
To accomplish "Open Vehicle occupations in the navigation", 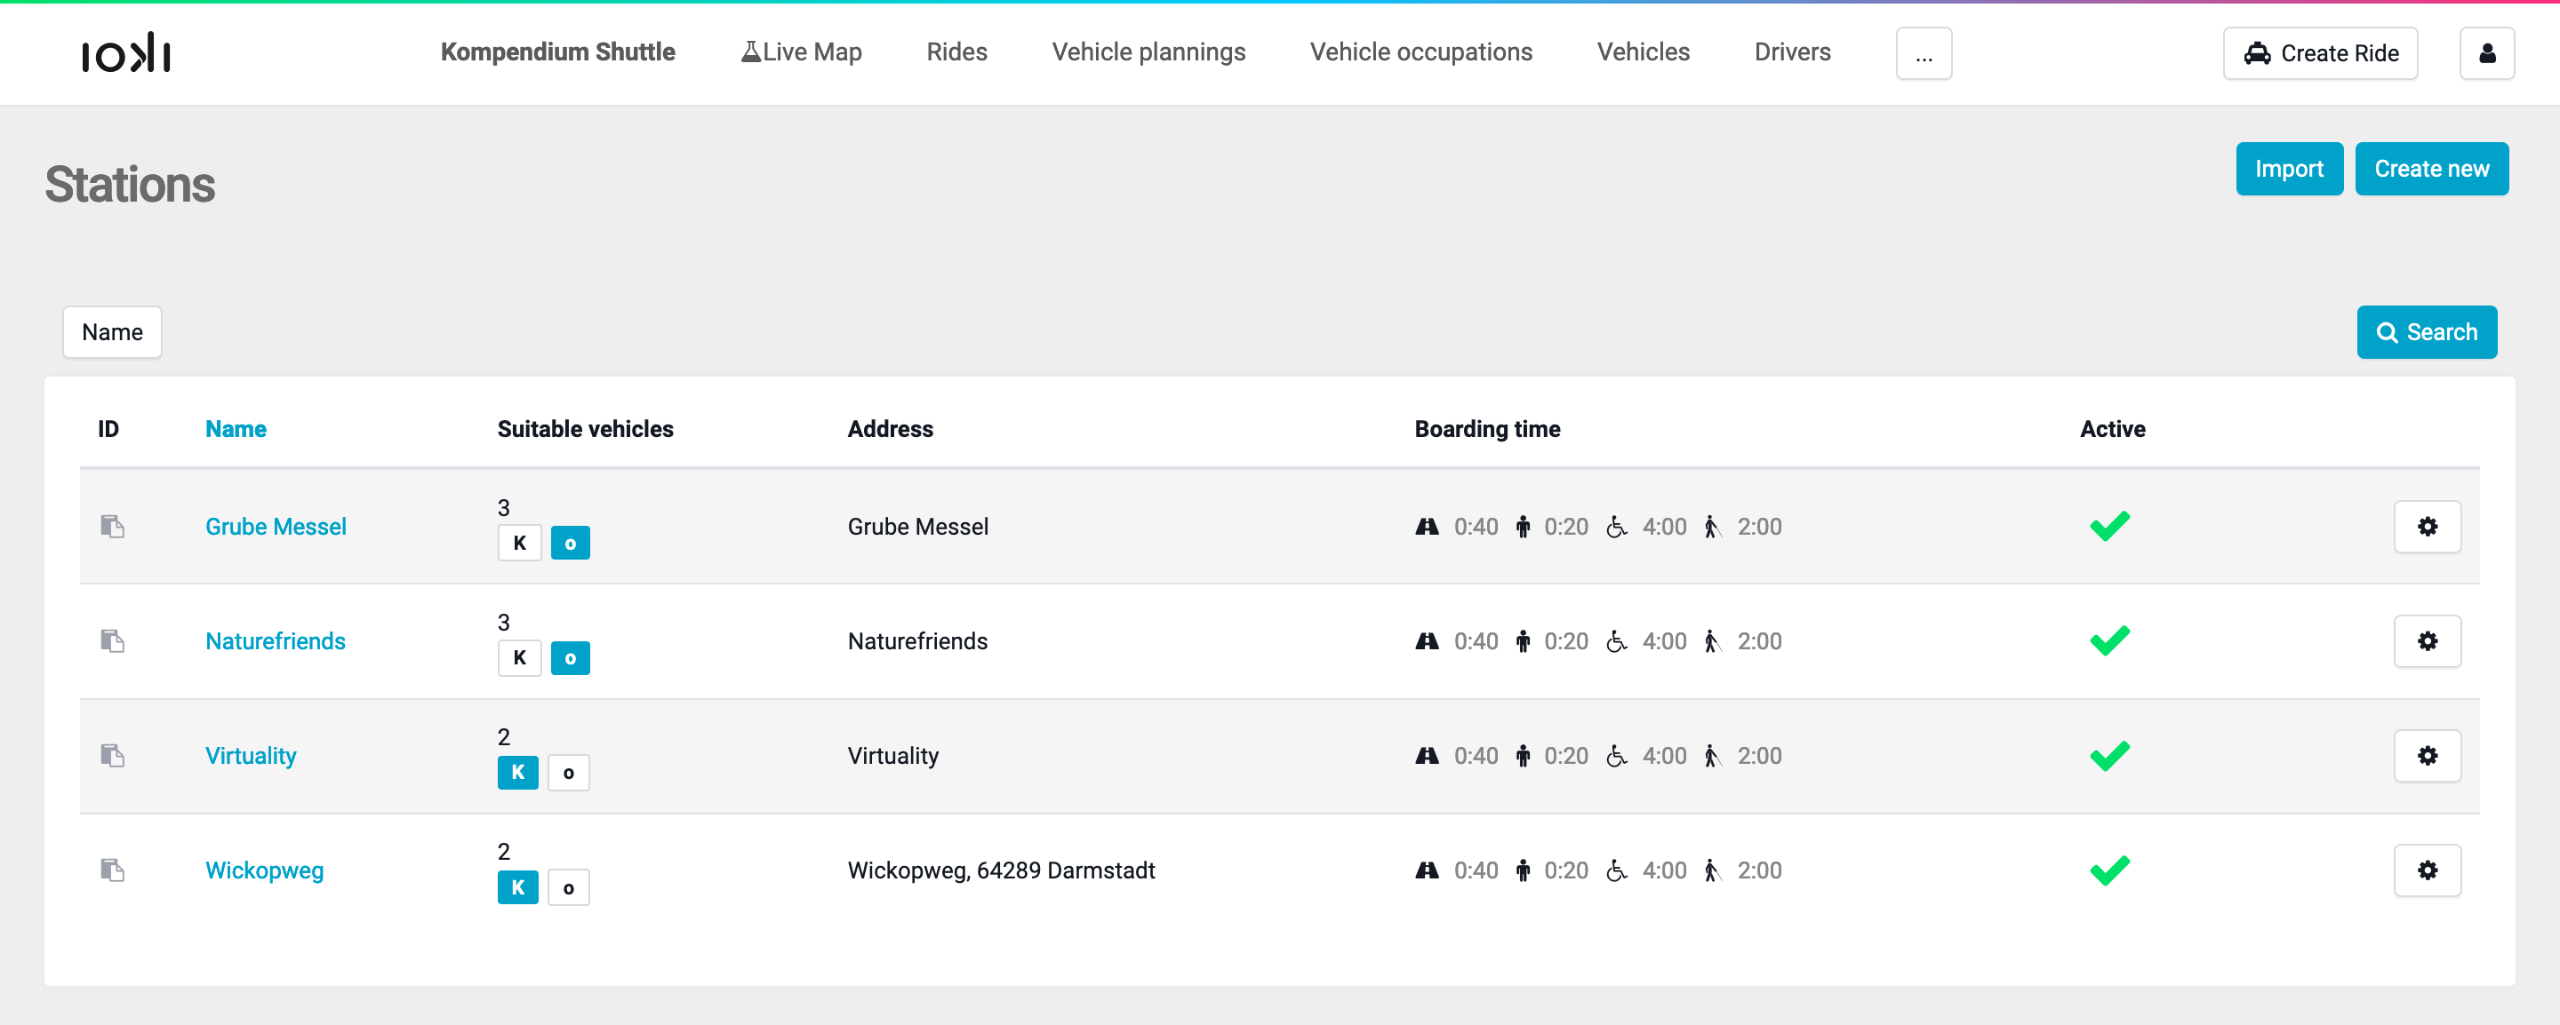I will pos(1420,52).
